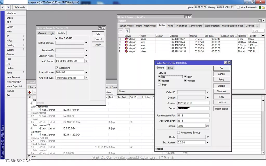Click the Radius Address field 192.168.60.60

click(x=193, y=103)
